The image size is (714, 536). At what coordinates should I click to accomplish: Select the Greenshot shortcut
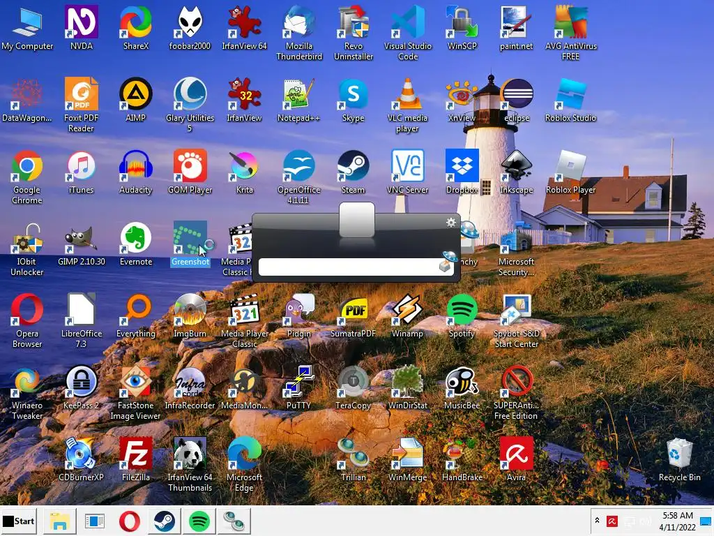[x=190, y=244]
